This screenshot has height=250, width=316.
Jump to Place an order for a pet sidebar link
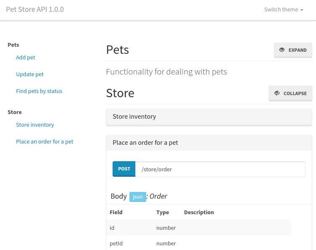(45, 142)
